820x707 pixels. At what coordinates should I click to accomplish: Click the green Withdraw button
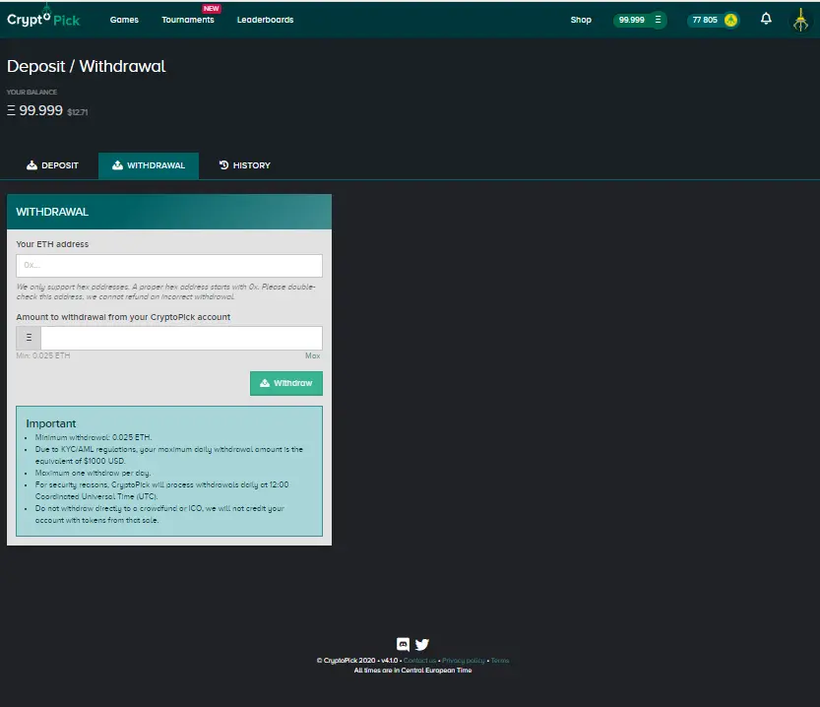point(286,383)
